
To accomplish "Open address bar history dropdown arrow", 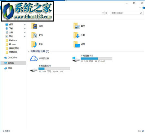I will click(x=103, y=13).
